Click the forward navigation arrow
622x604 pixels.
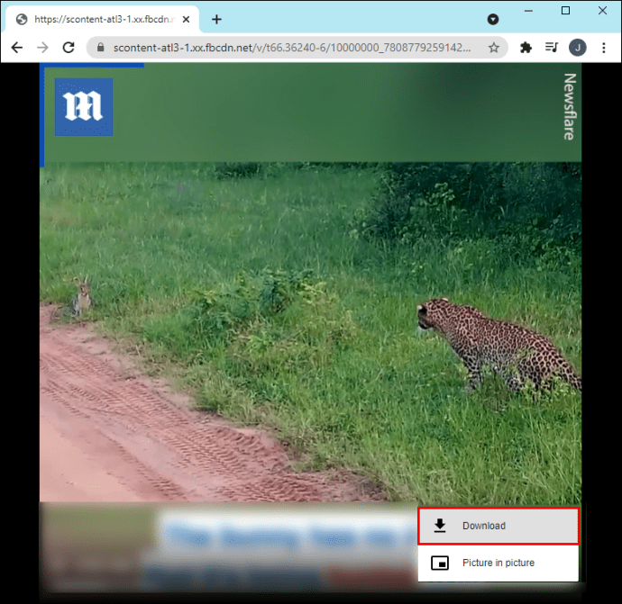[42, 48]
